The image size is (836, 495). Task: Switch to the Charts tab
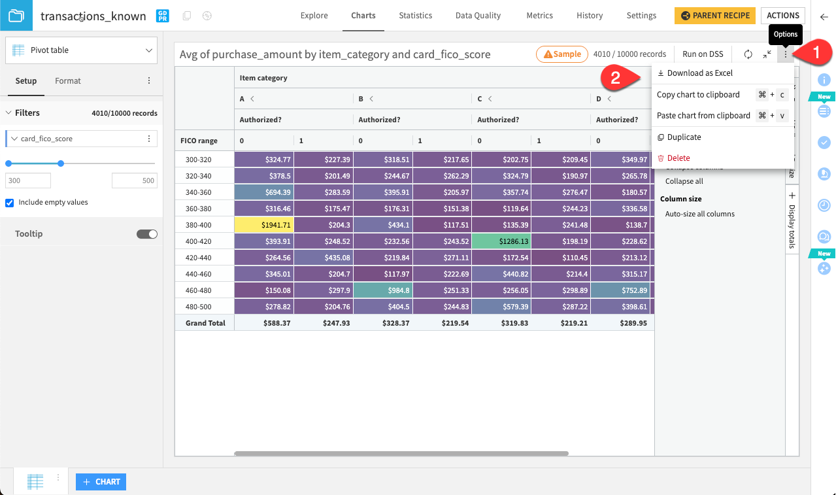[x=363, y=16]
